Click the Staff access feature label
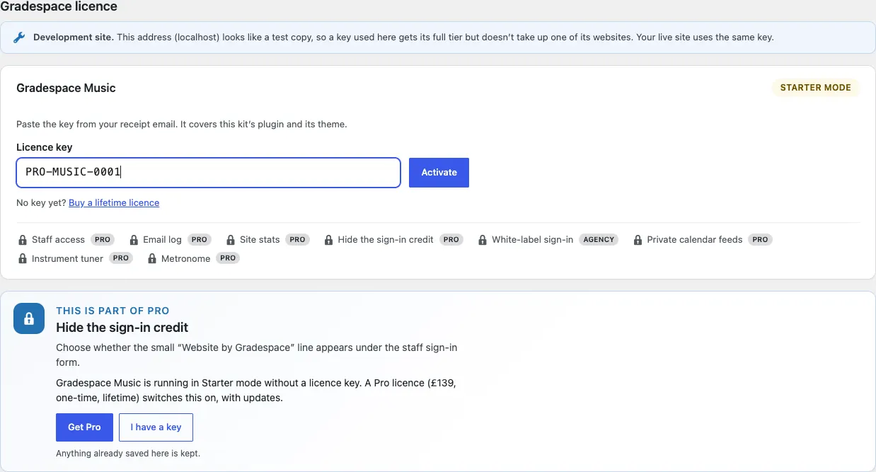This screenshot has height=472, width=876. pyautogui.click(x=58, y=240)
